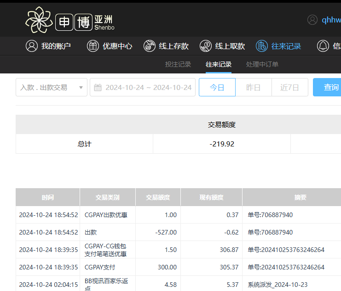The width and height of the screenshot is (341, 291).
Task: Select the 近7日 date filter
Action: click(x=289, y=87)
